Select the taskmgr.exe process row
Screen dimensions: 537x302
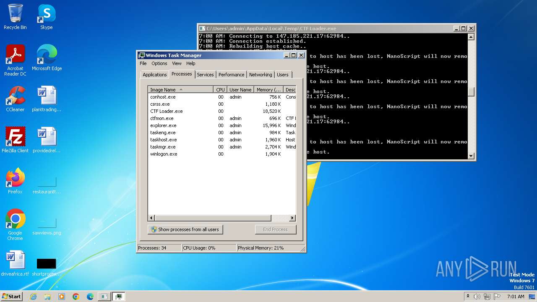click(222, 147)
